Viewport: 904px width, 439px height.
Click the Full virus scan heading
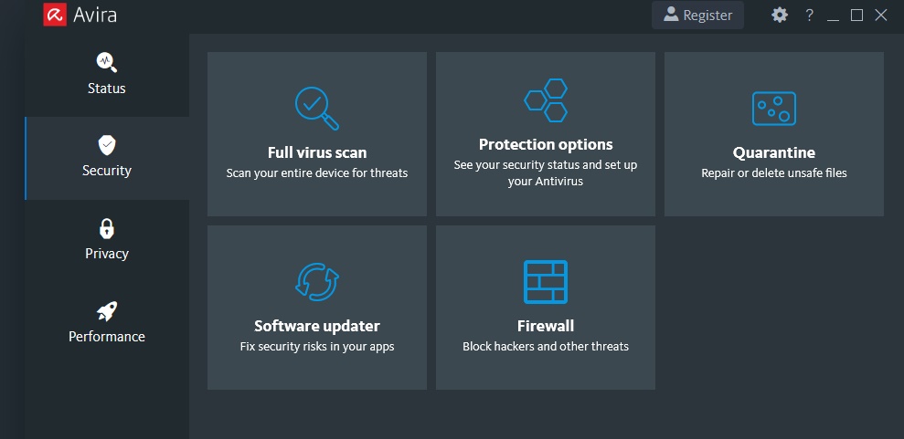point(317,152)
